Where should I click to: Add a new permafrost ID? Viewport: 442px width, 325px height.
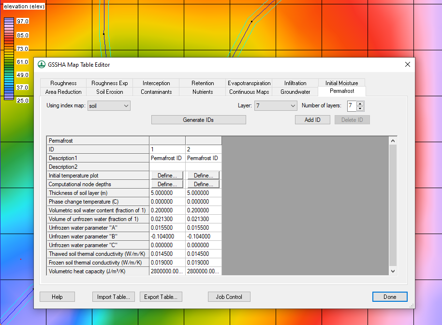point(312,119)
